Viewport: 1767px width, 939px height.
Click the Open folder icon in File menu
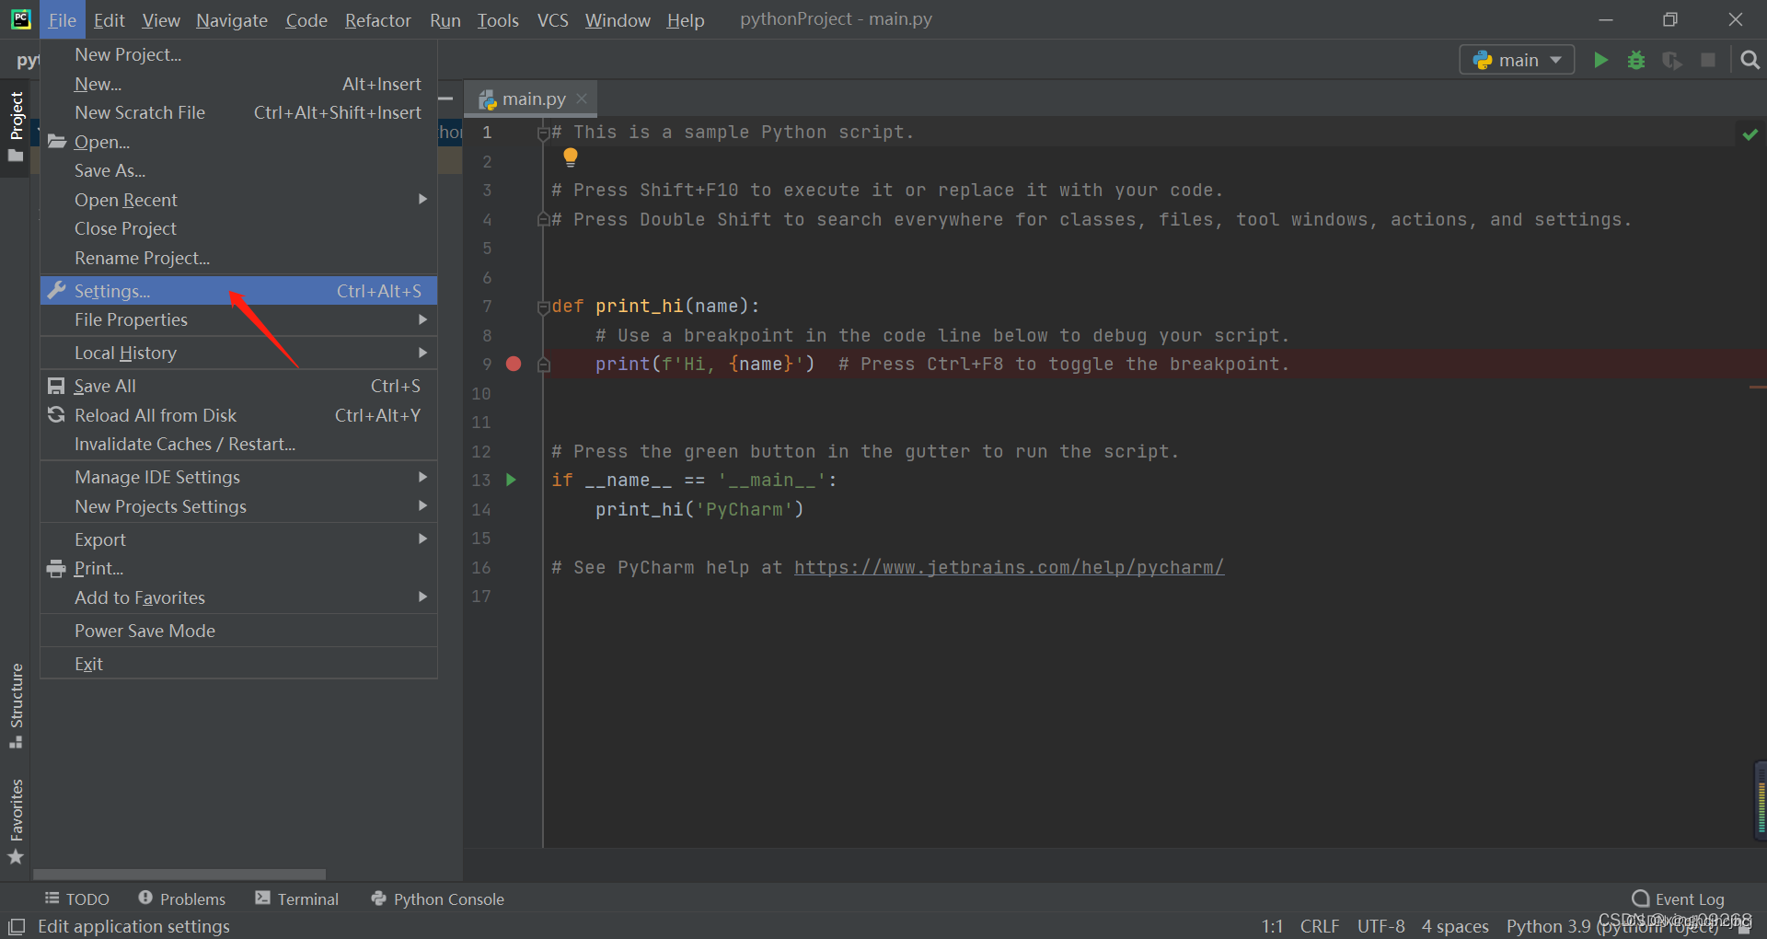pyautogui.click(x=57, y=142)
